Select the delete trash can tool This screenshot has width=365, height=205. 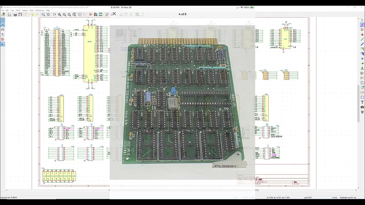coord(362,112)
